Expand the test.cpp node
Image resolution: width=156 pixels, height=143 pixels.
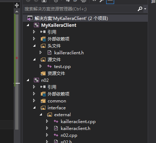tap(41, 66)
